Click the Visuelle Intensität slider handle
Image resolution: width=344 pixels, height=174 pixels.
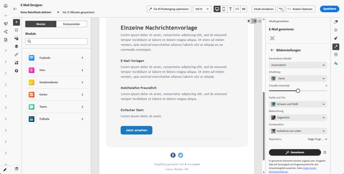[x=298, y=91]
